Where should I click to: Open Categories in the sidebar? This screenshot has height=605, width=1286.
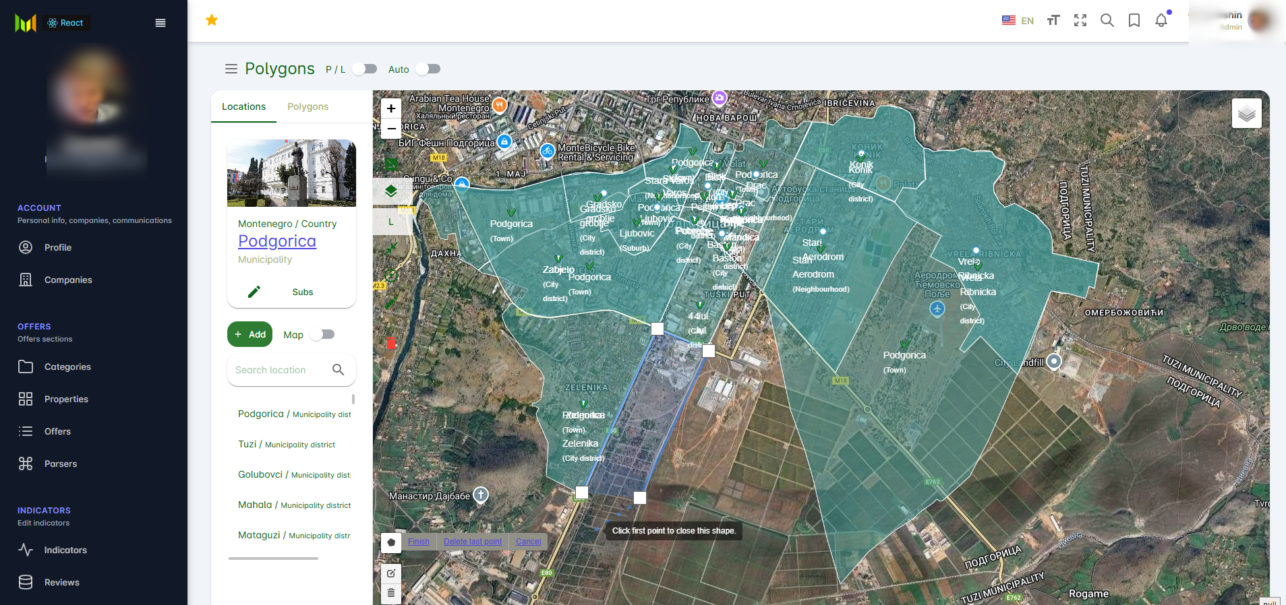[x=67, y=367]
